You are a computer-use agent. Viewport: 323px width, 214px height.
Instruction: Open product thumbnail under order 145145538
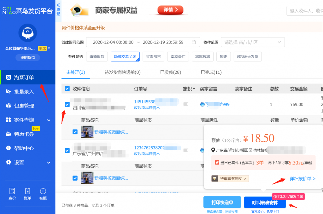pos(87,132)
